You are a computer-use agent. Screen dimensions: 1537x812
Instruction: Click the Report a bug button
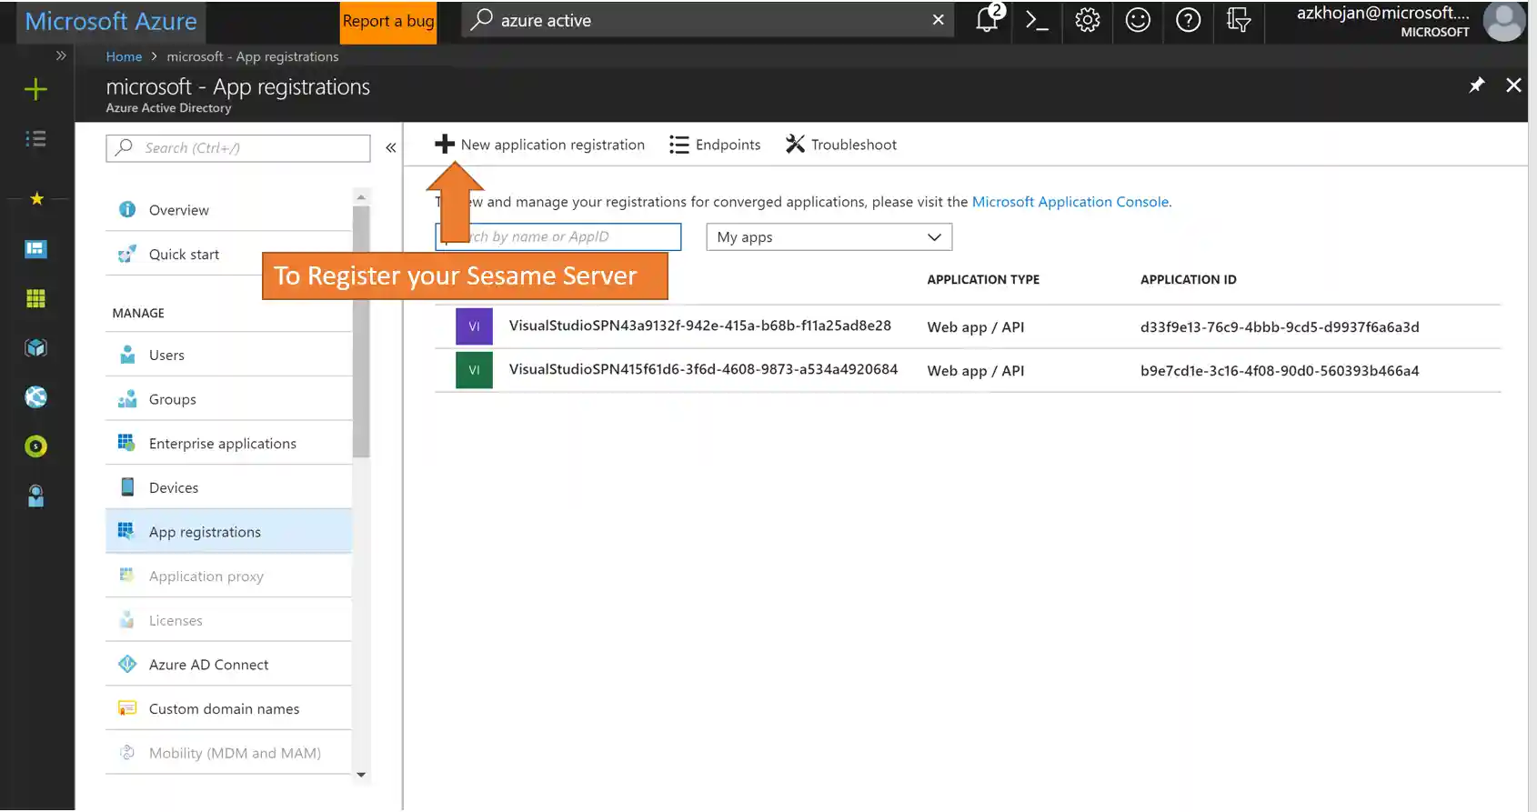[388, 21]
